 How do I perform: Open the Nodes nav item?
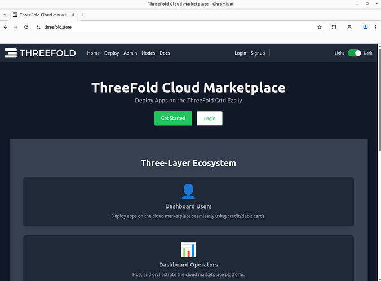tap(148, 53)
